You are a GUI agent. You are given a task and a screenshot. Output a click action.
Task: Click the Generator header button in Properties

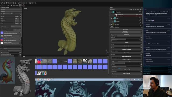click(126, 30)
